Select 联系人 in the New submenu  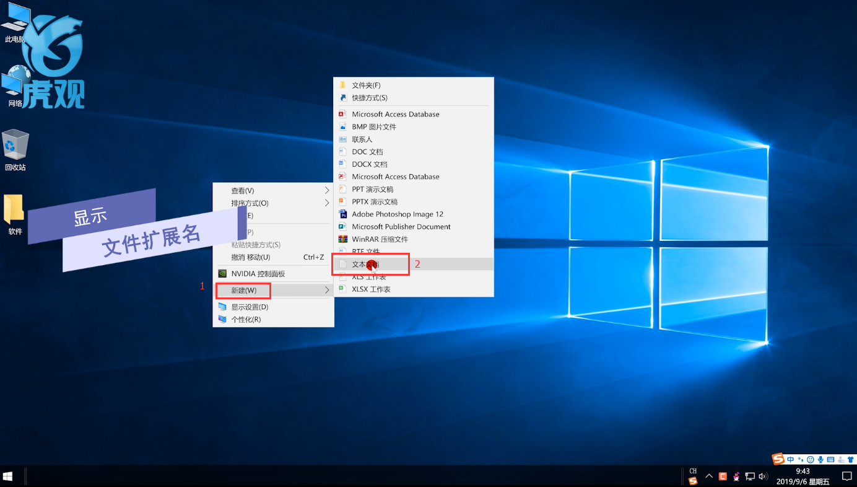click(413, 139)
